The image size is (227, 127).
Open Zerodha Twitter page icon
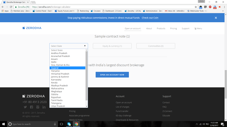pyautogui.click(x=25, y=107)
